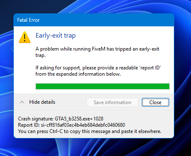Screen dimensions: 191x156
Task: Click the yellow warning triangle icon
Action: (25, 37)
